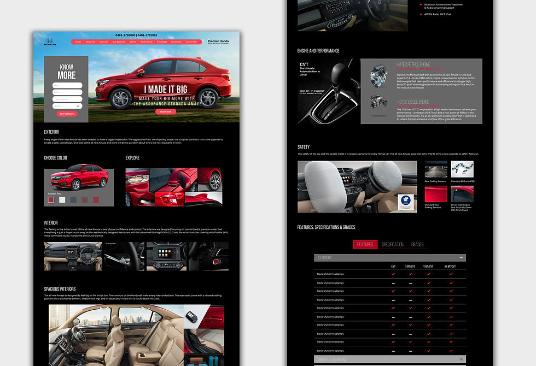536x366 pixels.
Task: Click the 'Choose Color' heading
Action: pos(55,158)
